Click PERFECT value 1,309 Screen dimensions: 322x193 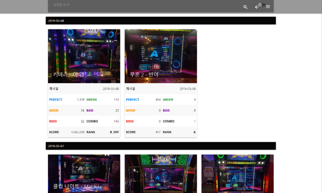(81, 100)
